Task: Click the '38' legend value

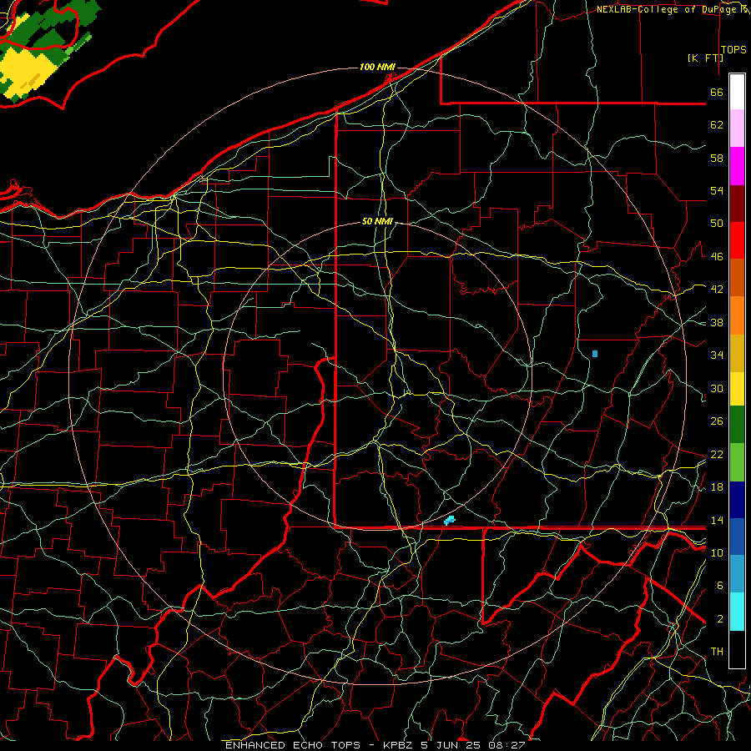Action: point(717,322)
